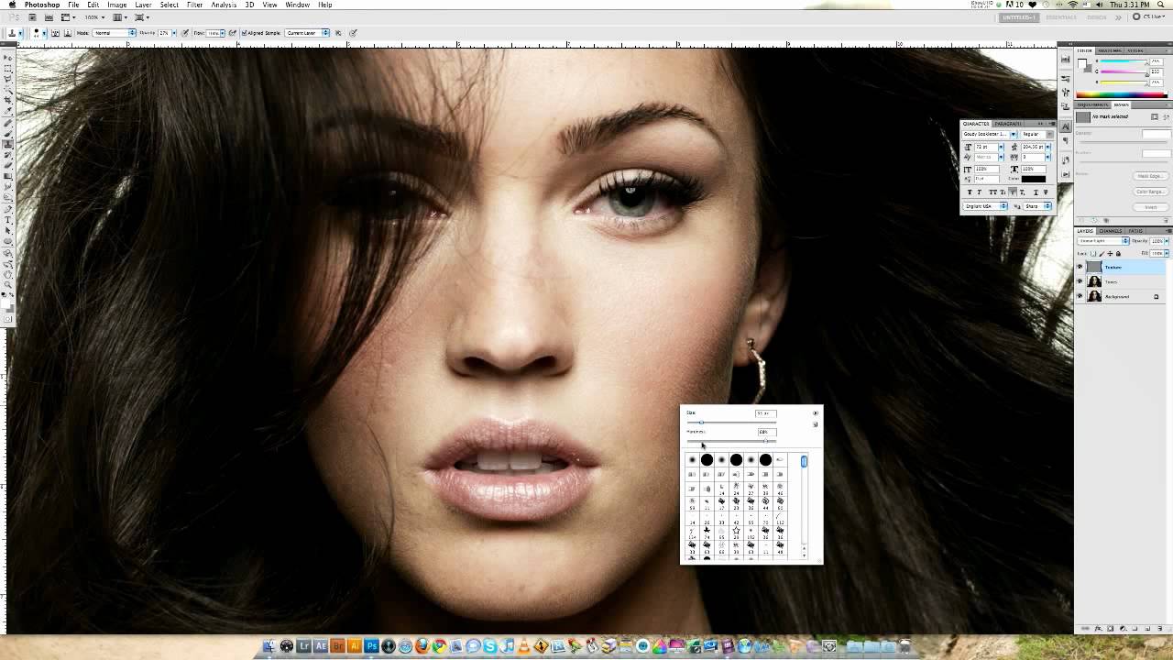The width and height of the screenshot is (1173, 660).
Task: Open the language dropdown English: USA
Action: tap(985, 205)
